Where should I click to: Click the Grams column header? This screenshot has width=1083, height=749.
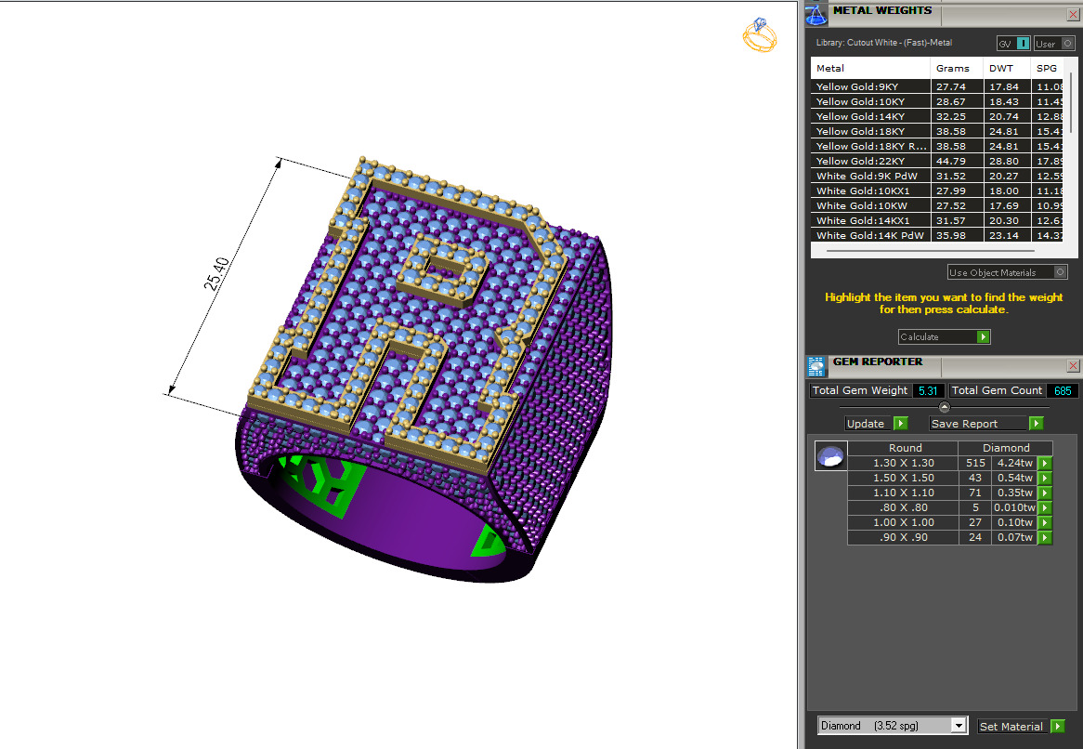click(958, 69)
